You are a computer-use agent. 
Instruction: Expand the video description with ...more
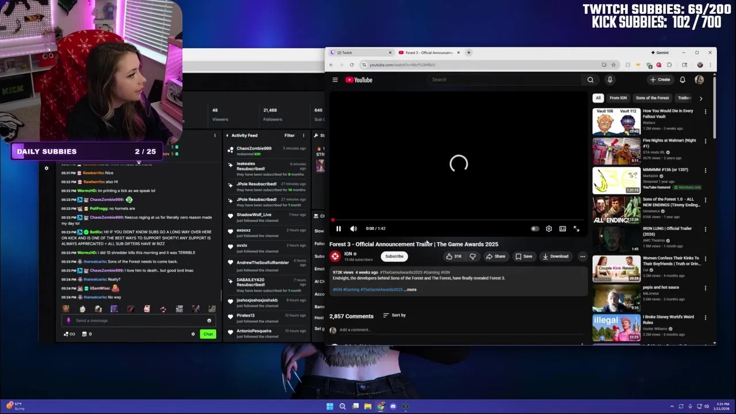(x=411, y=290)
